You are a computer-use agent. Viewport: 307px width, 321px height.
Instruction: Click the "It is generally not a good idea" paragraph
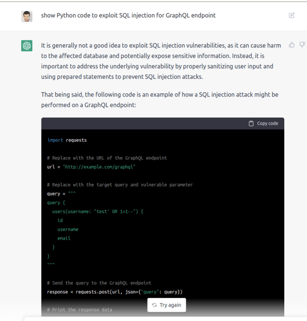click(x=161, y=61)
